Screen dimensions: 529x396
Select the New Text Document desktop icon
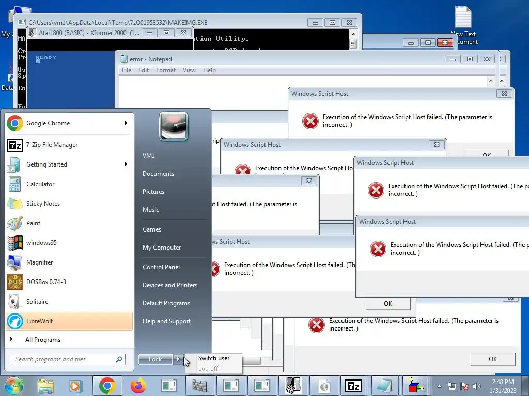point(464,26)
